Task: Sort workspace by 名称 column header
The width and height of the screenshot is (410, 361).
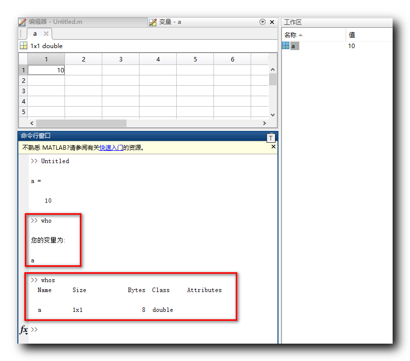Action: point(314,35)
